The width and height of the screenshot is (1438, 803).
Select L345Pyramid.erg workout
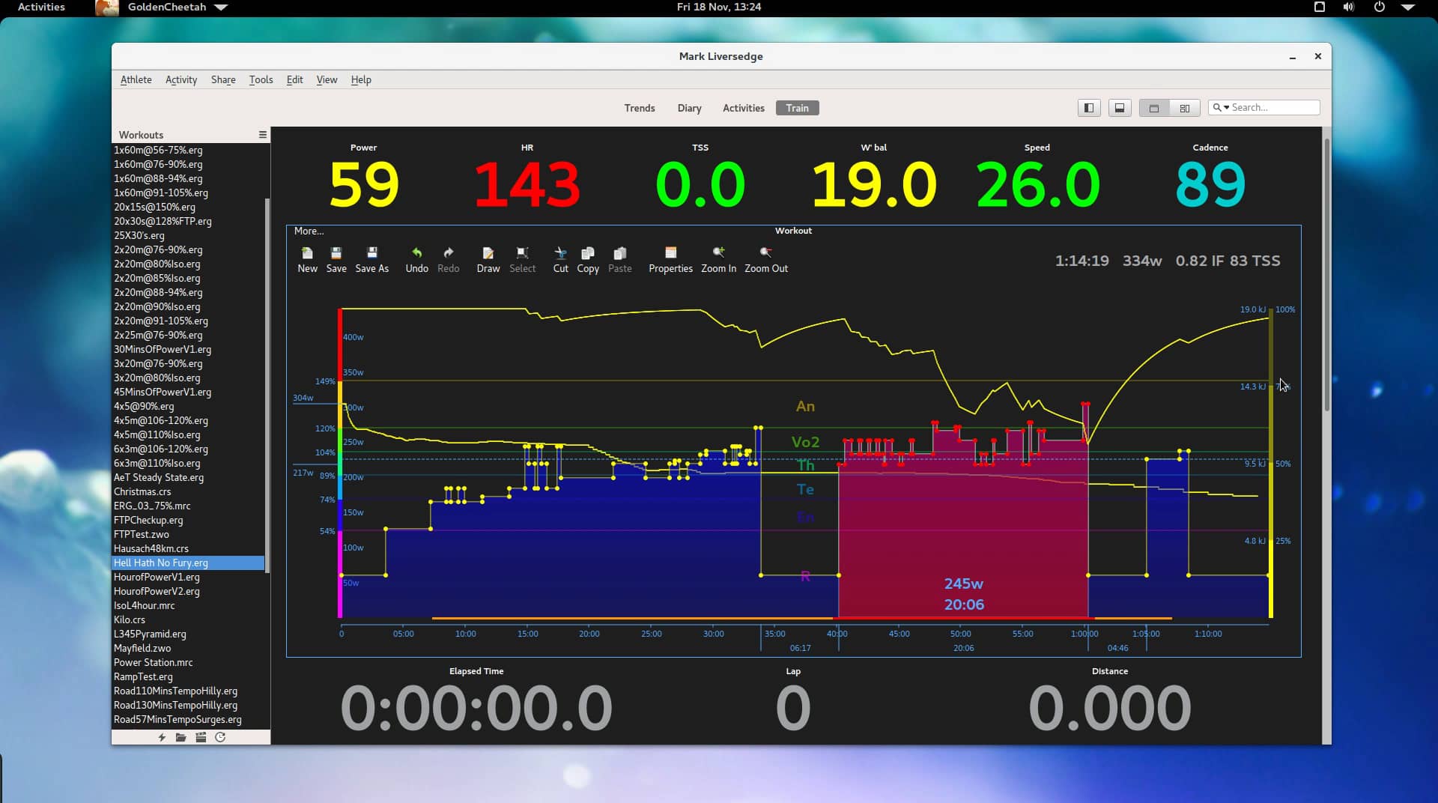pyautogui.click(x=188, y=634)
